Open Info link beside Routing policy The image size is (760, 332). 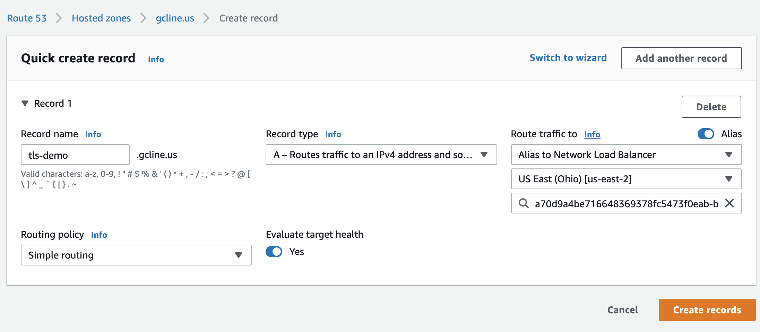99,235
